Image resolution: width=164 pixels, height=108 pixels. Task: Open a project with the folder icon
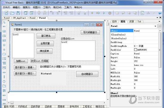tap(12, 13)
